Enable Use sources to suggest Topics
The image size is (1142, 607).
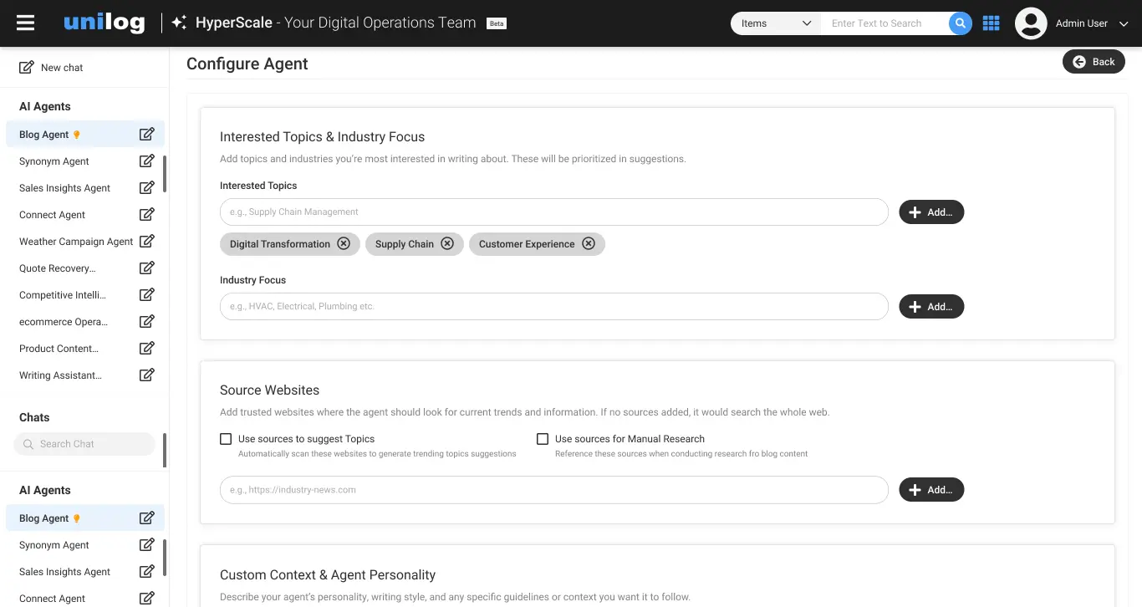click(x=226, y=439)
